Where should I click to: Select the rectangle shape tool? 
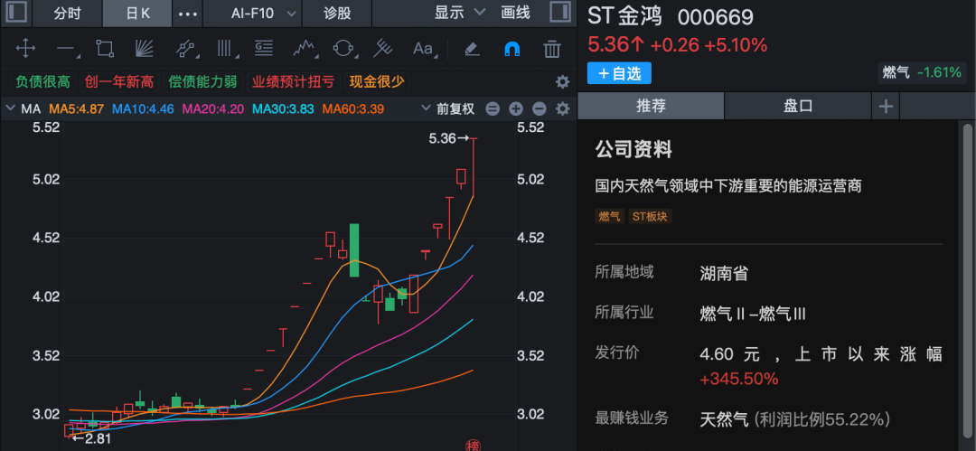pos(105,48)
